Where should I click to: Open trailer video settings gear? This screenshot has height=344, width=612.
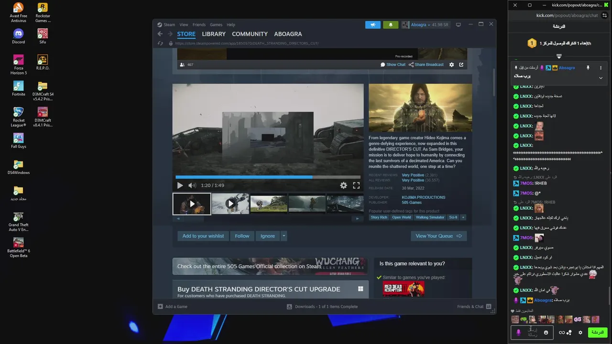coord(343,185)
